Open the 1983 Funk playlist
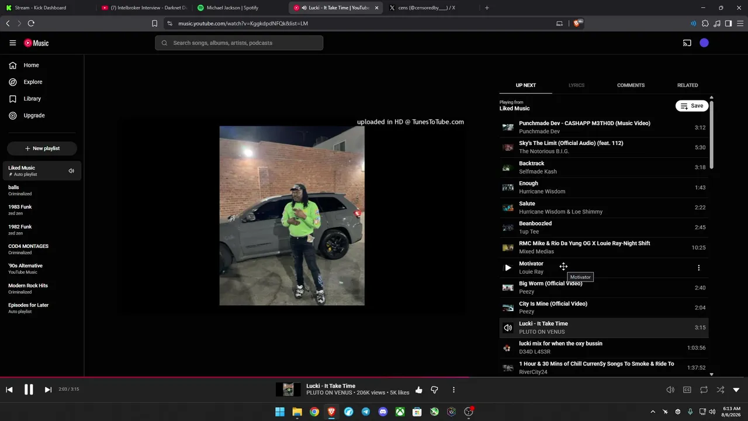This screenshot has height=421, width=748. [42, 210]
